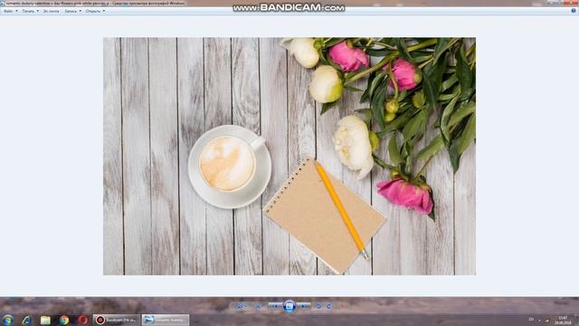Image resolution: width=579 pixels, height=326 pixels.
Task: Go to the previous photo
Action: coord(275,306)
